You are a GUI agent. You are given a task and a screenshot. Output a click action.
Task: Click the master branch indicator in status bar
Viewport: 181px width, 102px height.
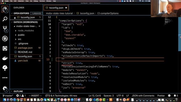8,96
